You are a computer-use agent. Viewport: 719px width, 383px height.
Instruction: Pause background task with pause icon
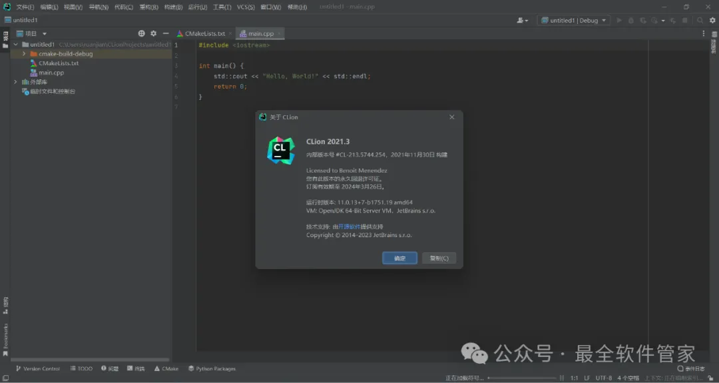pos(562,378)
